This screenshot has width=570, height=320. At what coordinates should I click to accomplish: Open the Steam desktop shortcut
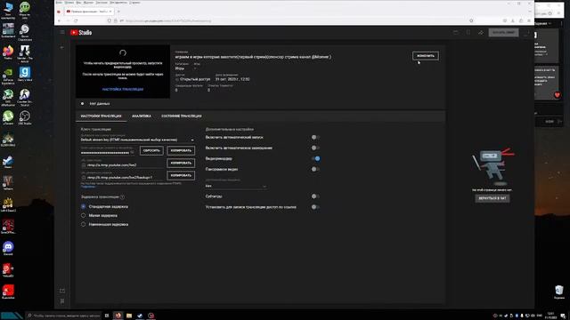8,161
